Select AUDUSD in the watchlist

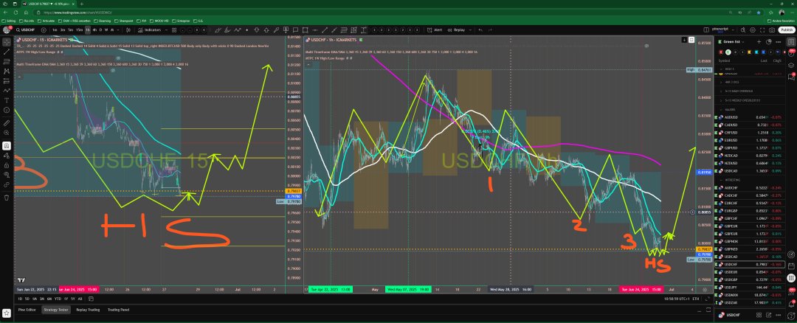[x=750, y=117]
